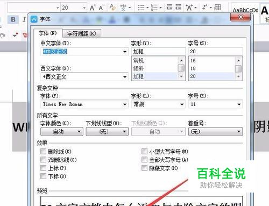
Task: Click the bullet list icon
Action: click(141, 8)
